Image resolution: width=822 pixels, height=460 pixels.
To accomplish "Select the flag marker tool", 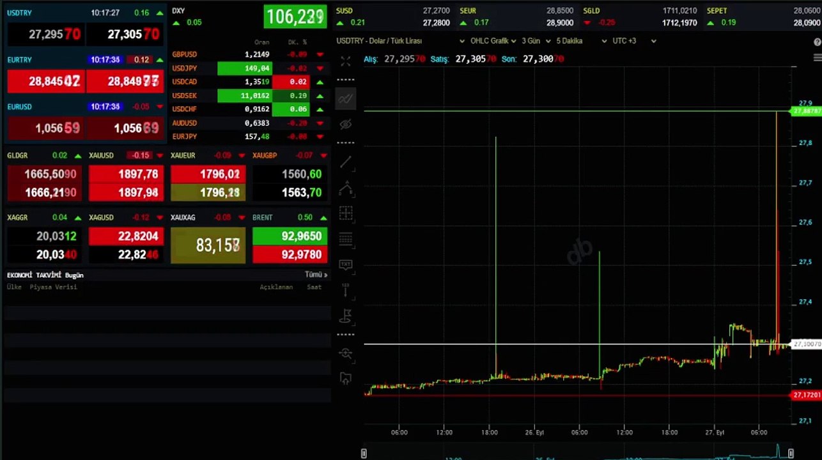I will click(x=346, y=316).
